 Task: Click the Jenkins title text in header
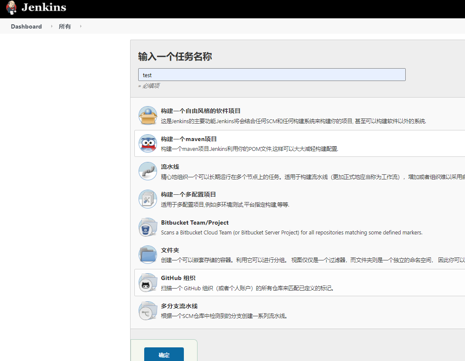44,7
